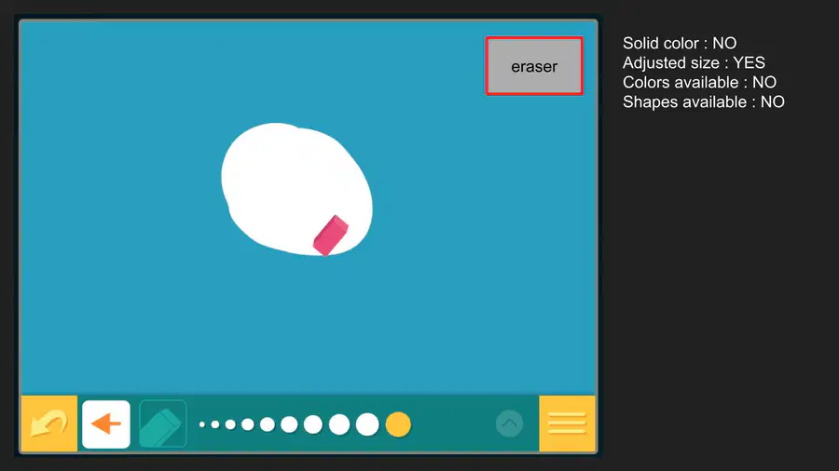Select the smallest eraser size dot
Viewport: 839px width, 471px height.
[x=202, y=424]
